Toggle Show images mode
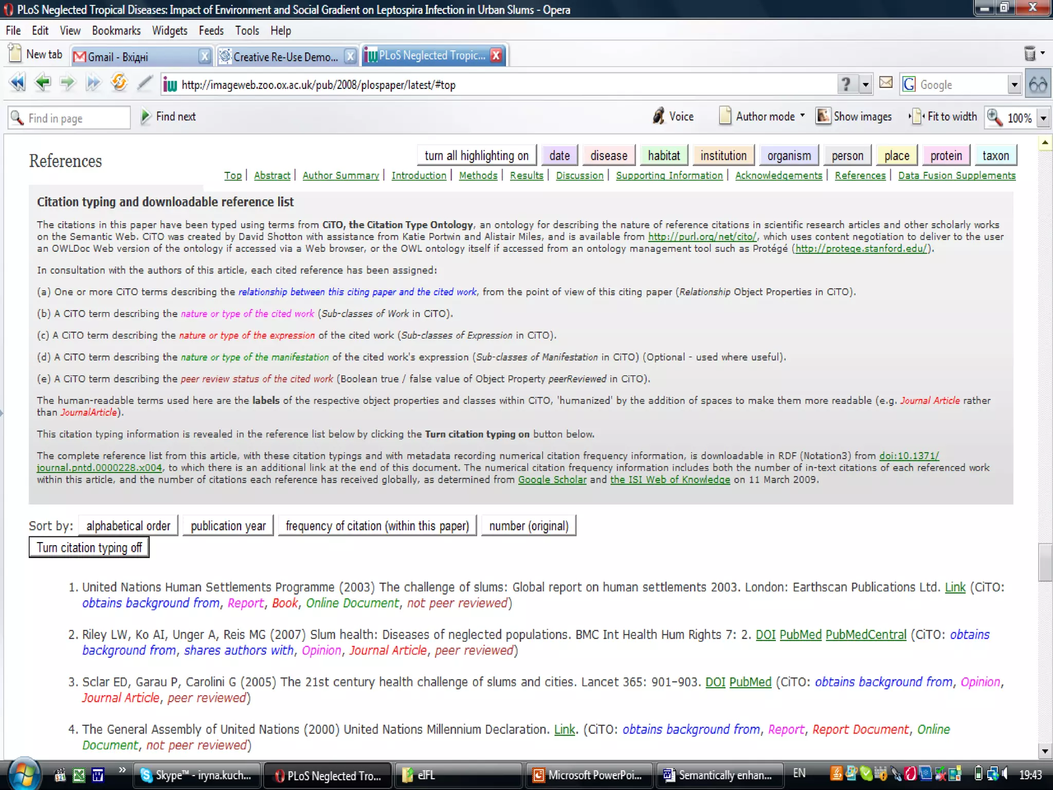Image resolution: width=1053 pixels, height=790 pixels. point(854,117)
